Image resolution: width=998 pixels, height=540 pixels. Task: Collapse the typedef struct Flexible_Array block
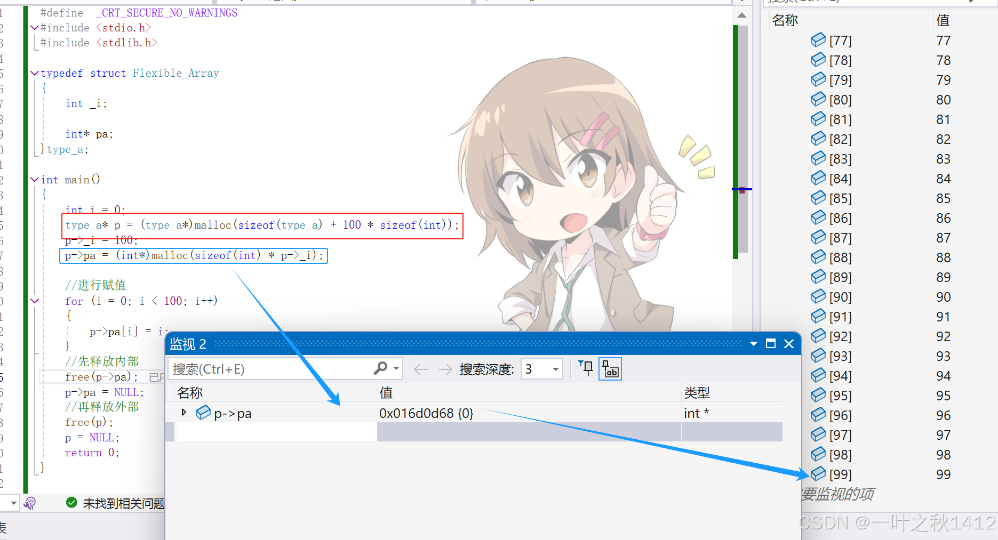pyautogui.click(x=35, y=73)
